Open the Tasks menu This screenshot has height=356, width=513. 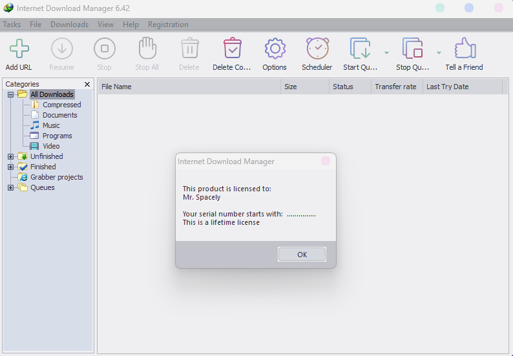[12, 25]
